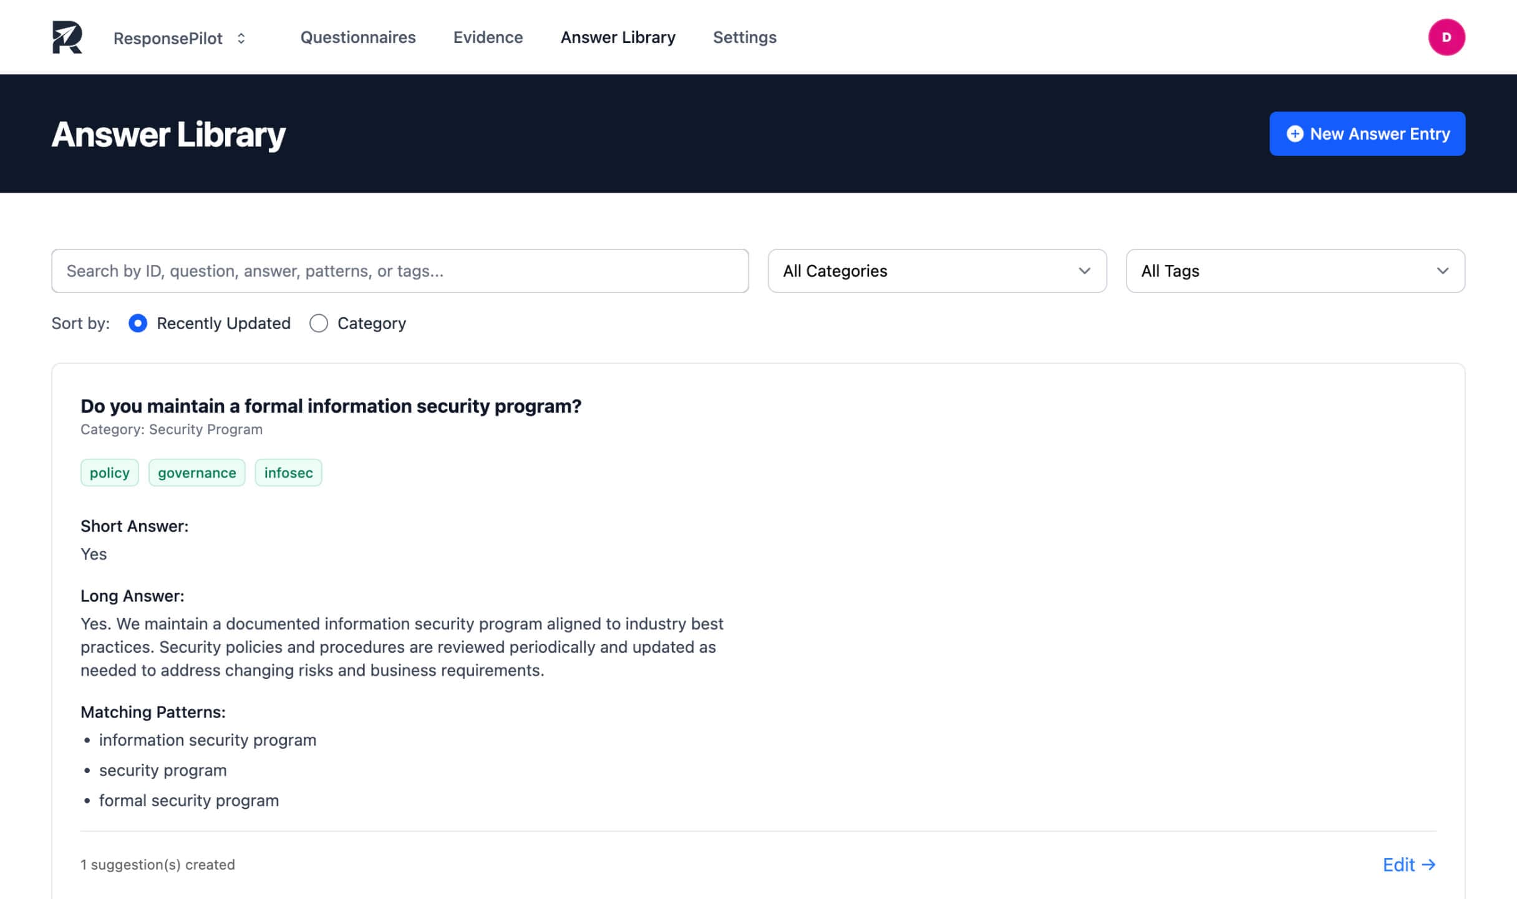Open the Evidence section
1517x899 pixels.
point(488,37)
